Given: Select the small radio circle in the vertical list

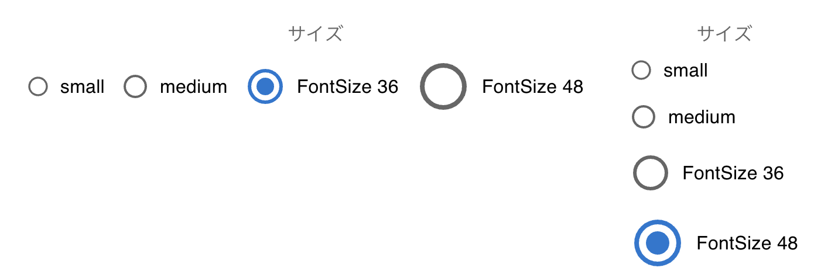Looking at the screenshot, I should pyautogui.click(x=642, y=71).
